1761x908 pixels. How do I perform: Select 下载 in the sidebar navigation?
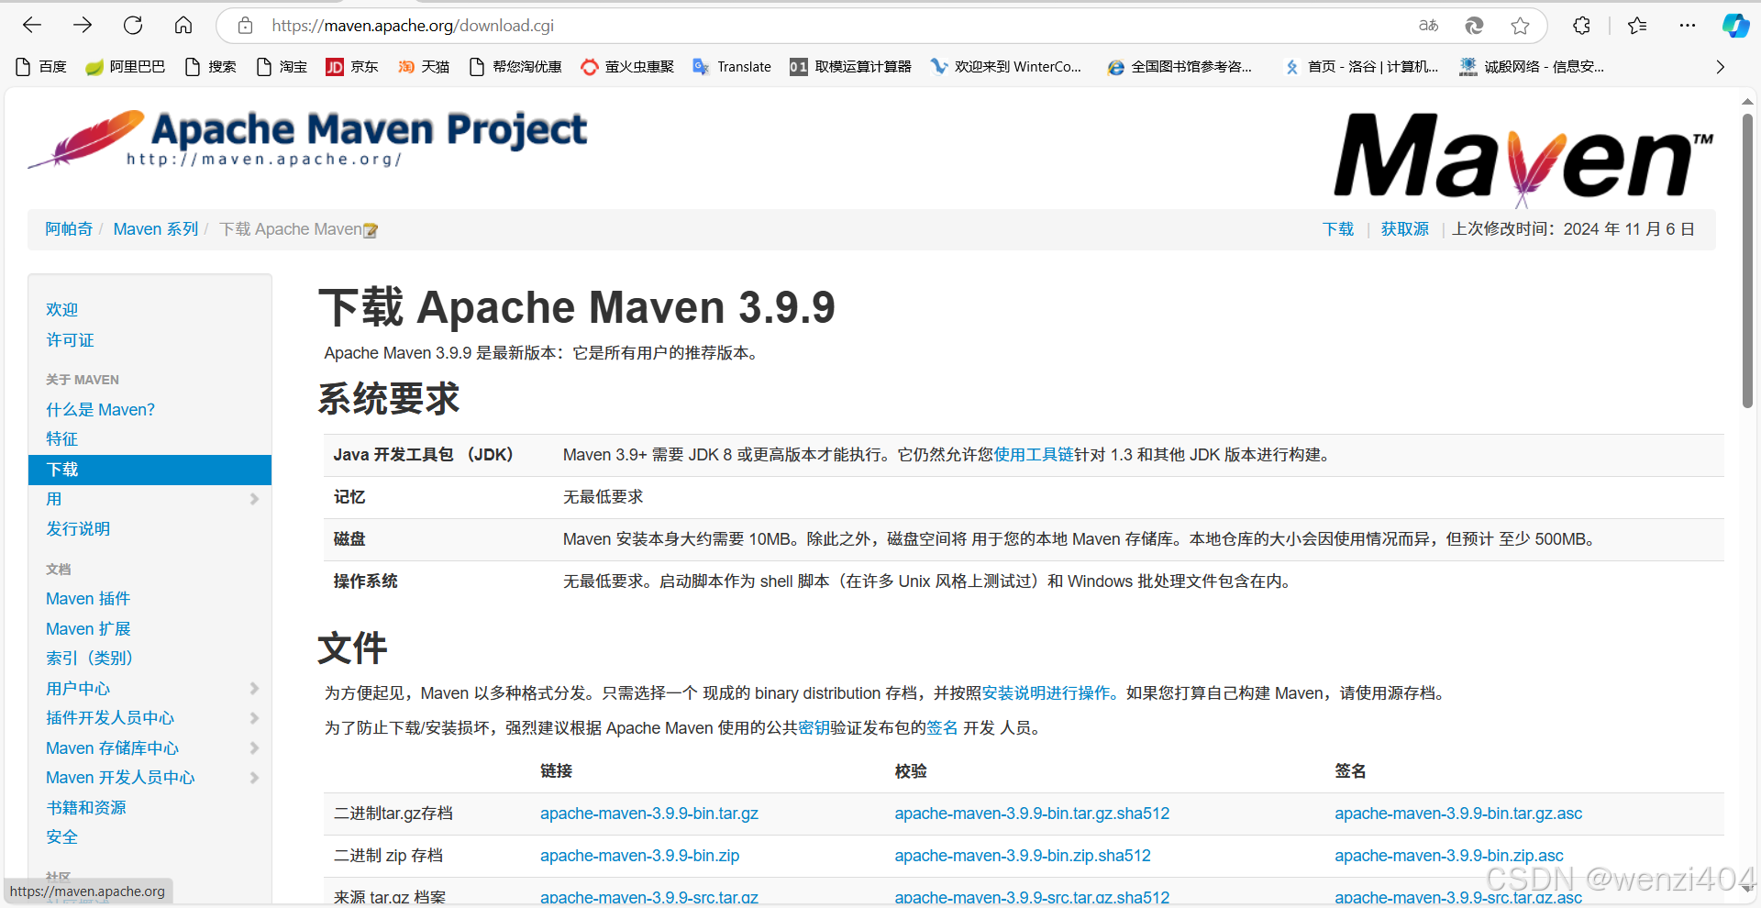pos(61,469)
